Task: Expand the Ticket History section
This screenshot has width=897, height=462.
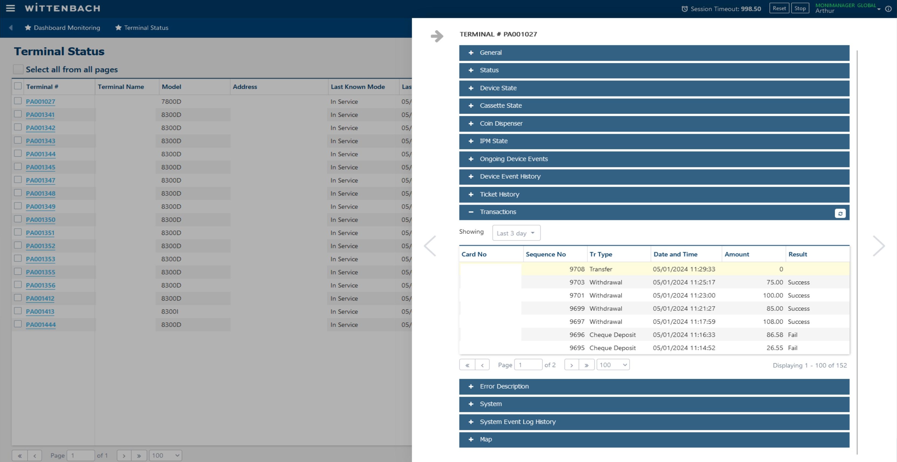Action: coord(654,195)
